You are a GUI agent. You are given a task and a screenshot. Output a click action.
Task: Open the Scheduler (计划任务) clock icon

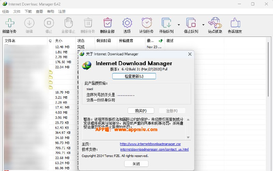pos(147,23)
